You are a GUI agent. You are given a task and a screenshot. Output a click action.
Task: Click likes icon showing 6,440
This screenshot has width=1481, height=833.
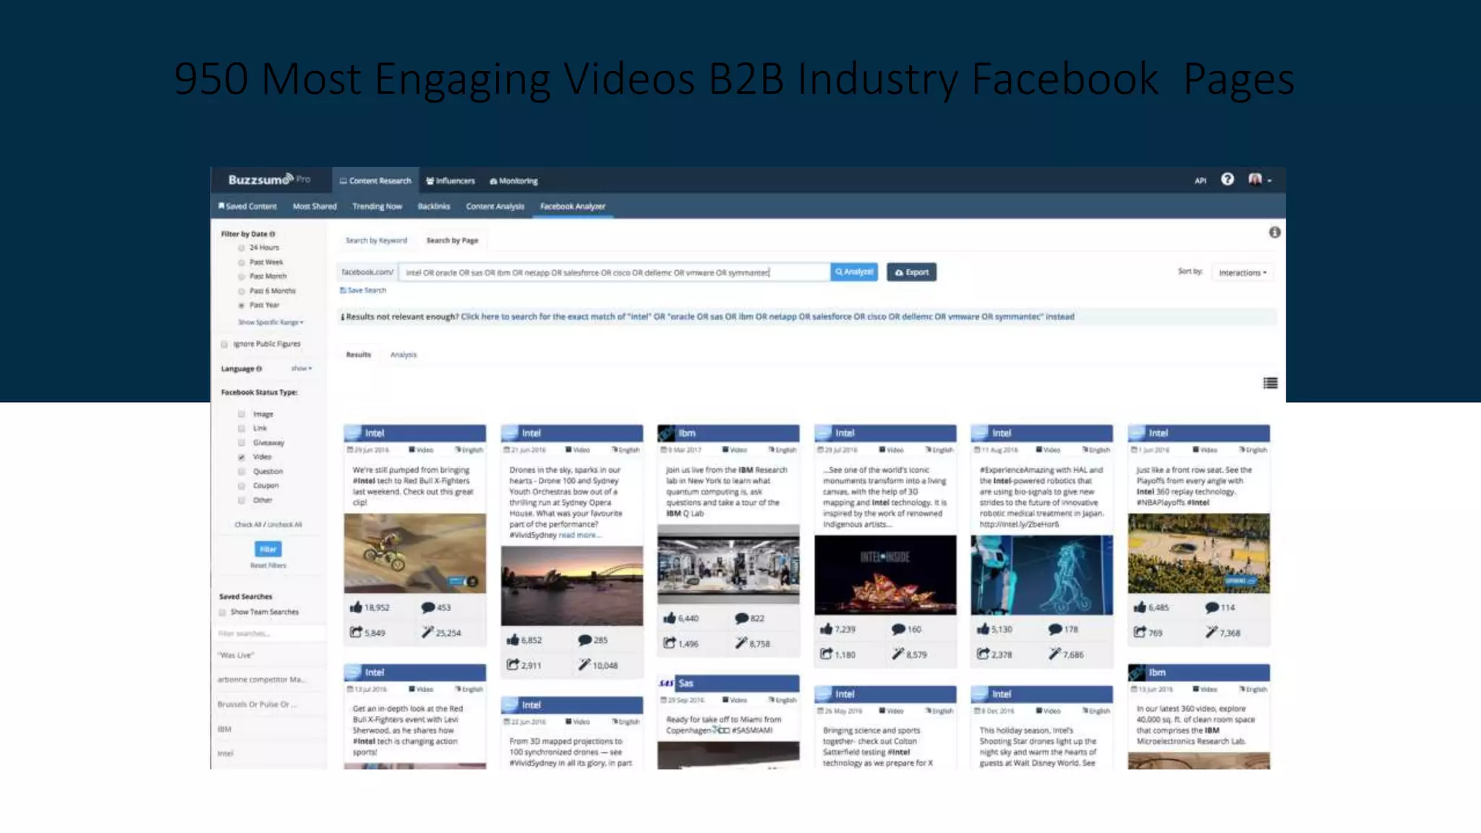670,618
